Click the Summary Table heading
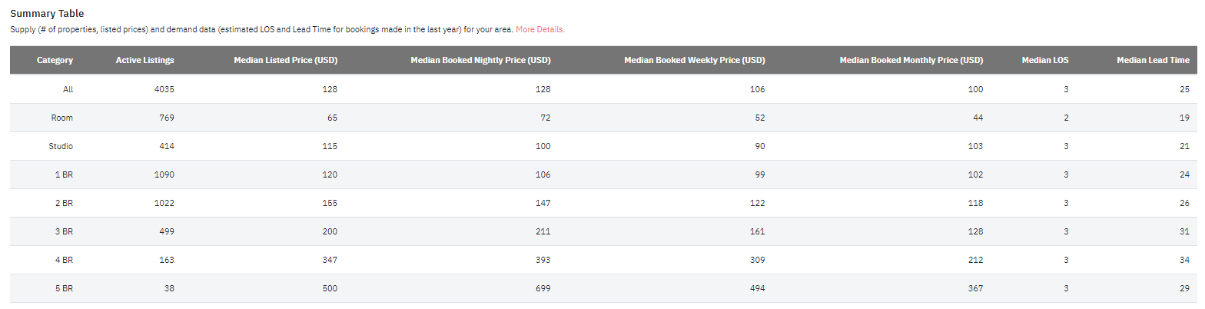 [47, 14]
